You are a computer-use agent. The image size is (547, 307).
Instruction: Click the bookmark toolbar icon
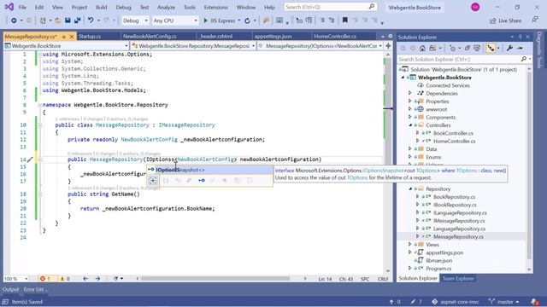point(344,20)
